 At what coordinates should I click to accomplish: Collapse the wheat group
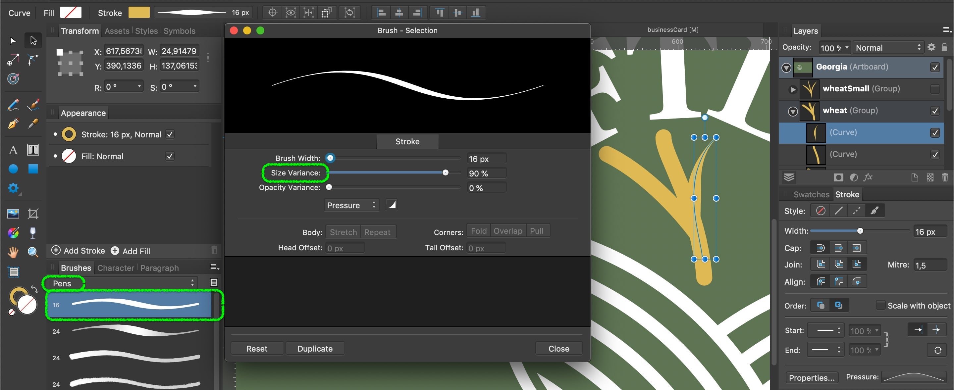pyautogui.click(x=793, y=111)
